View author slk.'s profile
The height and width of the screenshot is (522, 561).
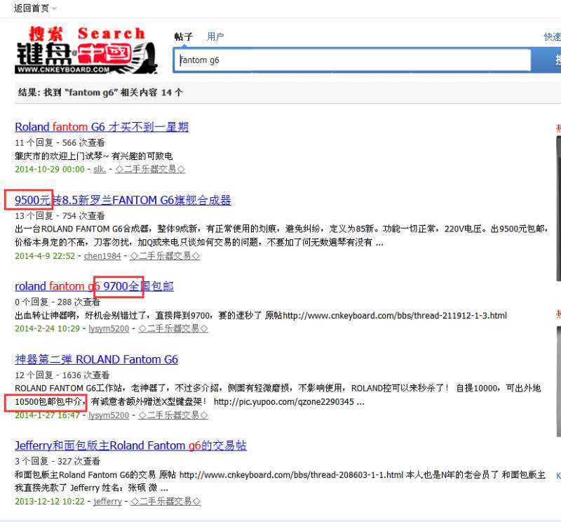pyautogui.click(x=100, y=169)
